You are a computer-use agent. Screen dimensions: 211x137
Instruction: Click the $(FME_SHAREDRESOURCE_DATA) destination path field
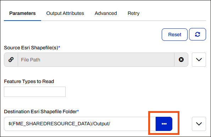click(80, 124)
